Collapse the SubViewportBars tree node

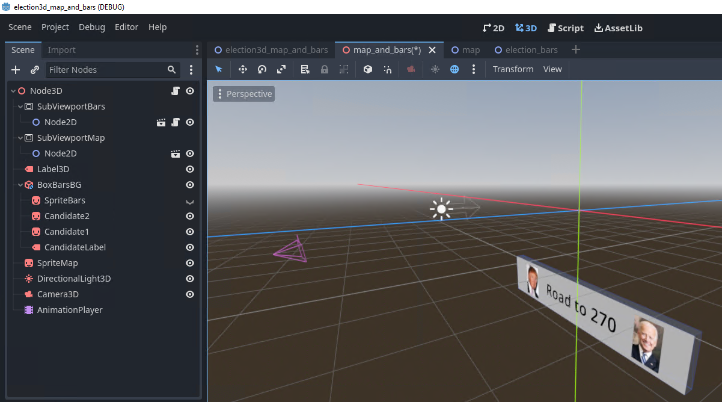tap(20, 107)
